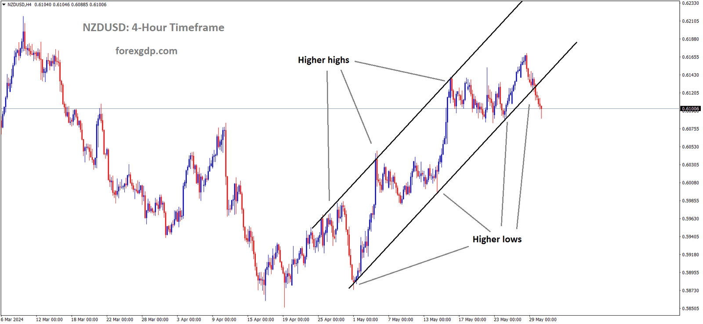Click the 0.62330 price scale value
Image resolution: width=703 pixels, height=324 pixels.
(x=690, y=3)
